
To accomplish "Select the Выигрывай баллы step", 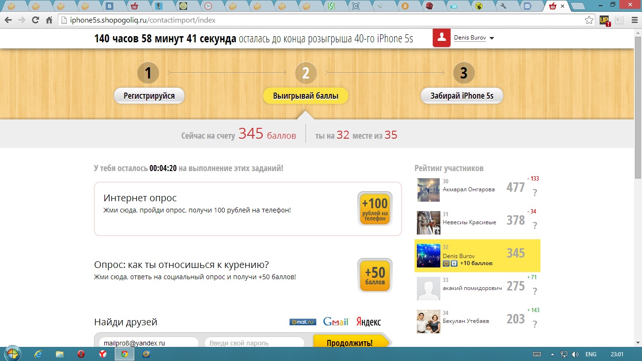I will coord(306,96).
